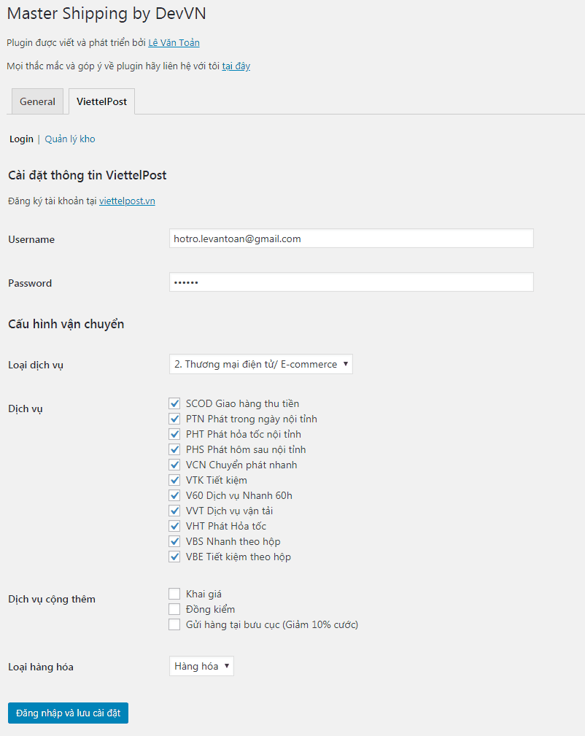
Task: Check the Đồng kiểm checkbox
Action: pos(174,608)
